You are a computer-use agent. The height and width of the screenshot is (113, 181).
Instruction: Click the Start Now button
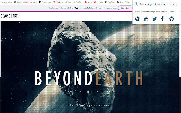point(125,8)
